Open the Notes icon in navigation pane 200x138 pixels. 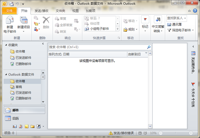(x=26, y=126)
